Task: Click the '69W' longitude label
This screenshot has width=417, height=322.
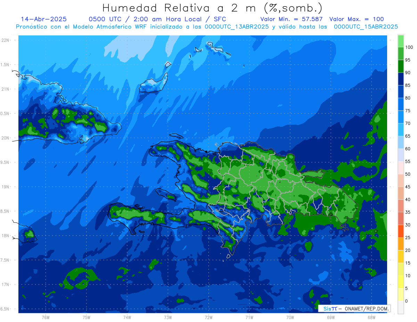Action: pos(331,317)
